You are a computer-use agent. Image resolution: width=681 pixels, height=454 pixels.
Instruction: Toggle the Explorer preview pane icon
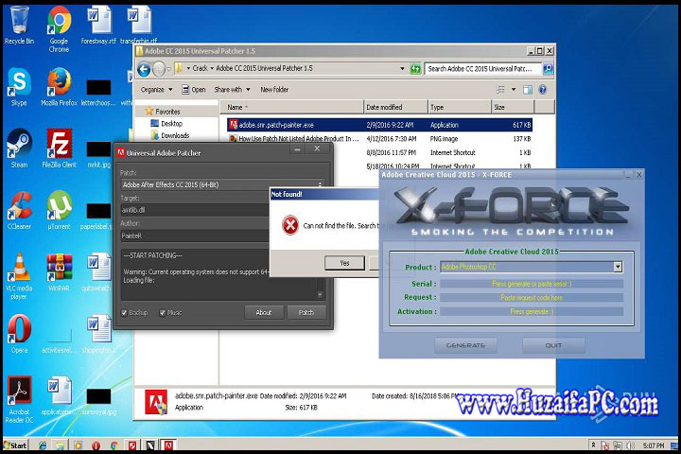click(528, 90)
